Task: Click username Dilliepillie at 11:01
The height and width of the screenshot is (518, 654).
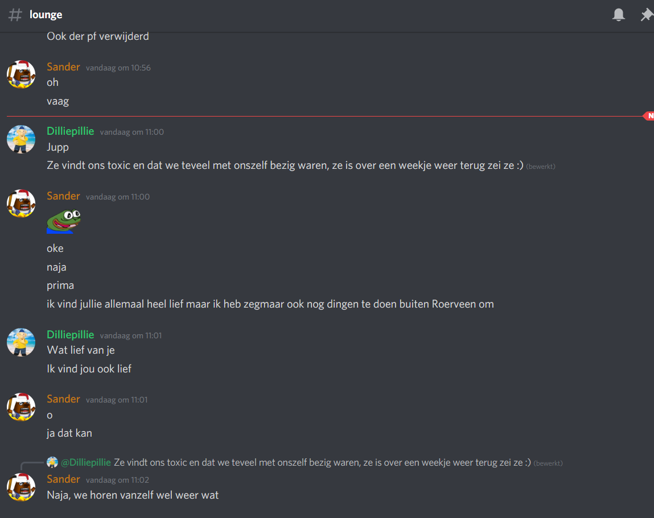Action: click(x=71, y=335)
